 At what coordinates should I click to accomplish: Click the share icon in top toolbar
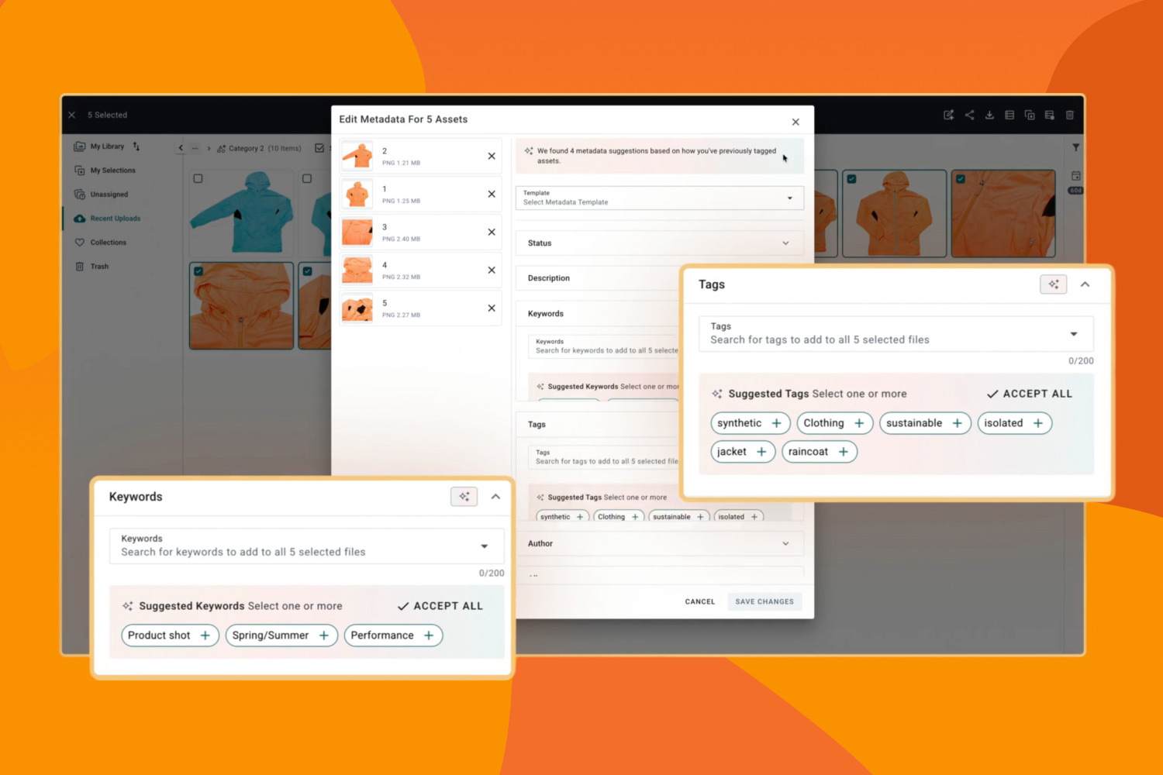[x=969, y=115]
